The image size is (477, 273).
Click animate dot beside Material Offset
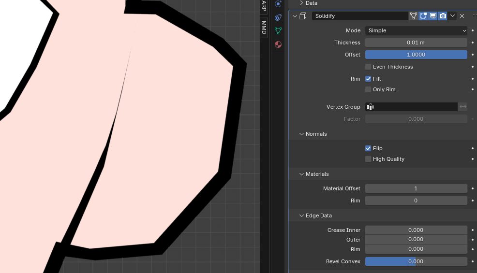coord(473,188)
